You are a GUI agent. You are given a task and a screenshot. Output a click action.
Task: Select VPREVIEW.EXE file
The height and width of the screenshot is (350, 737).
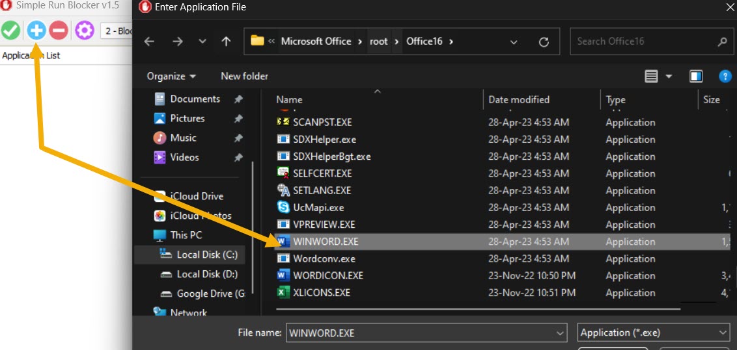(x=324, y=225)
